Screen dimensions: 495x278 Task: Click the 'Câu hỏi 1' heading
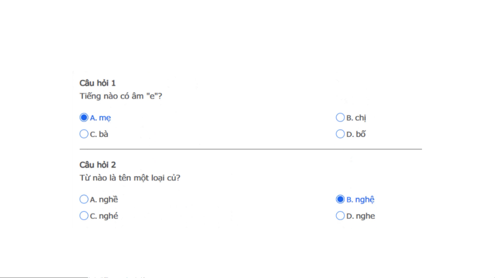tap(97, 83)
